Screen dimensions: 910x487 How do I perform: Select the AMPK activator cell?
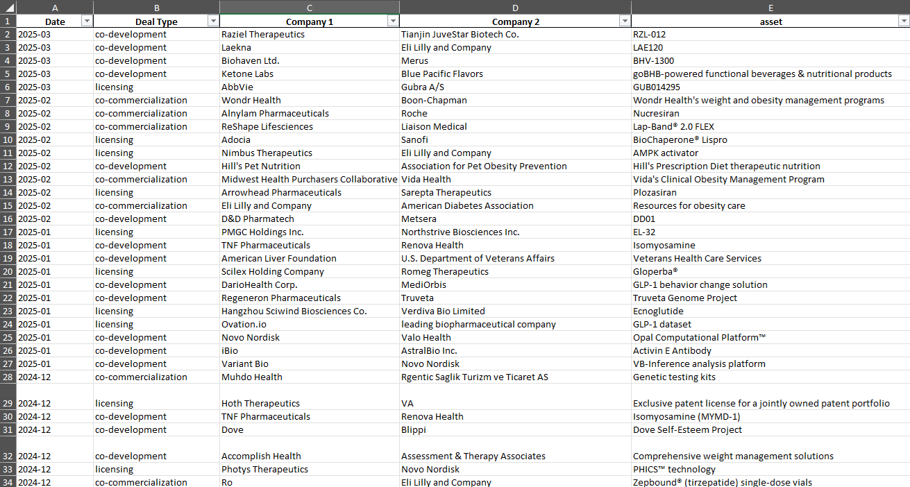[x=770, y=153]
